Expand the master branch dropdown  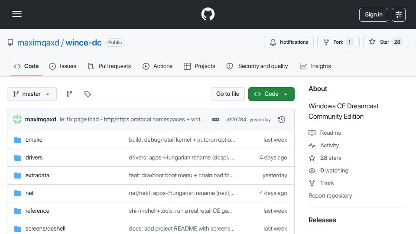32,94
